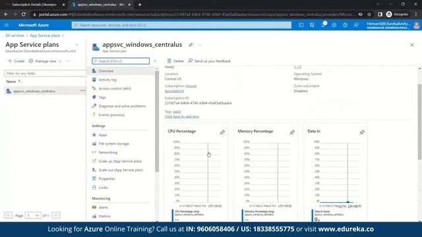Click the browser address bar
422x237 pixels.
(196, 14)
